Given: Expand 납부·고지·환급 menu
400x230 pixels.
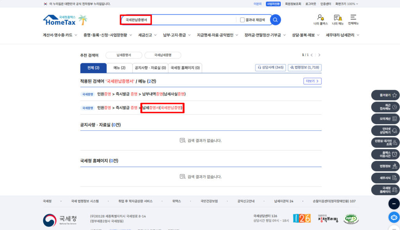Looking at the screenshot, I should click(x=177, y=35).
